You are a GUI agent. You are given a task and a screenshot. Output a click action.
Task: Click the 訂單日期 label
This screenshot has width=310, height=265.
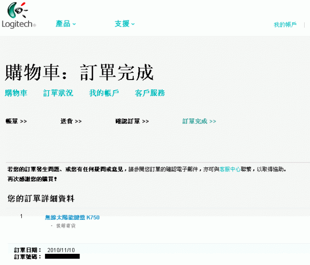[x=28, y=250]
